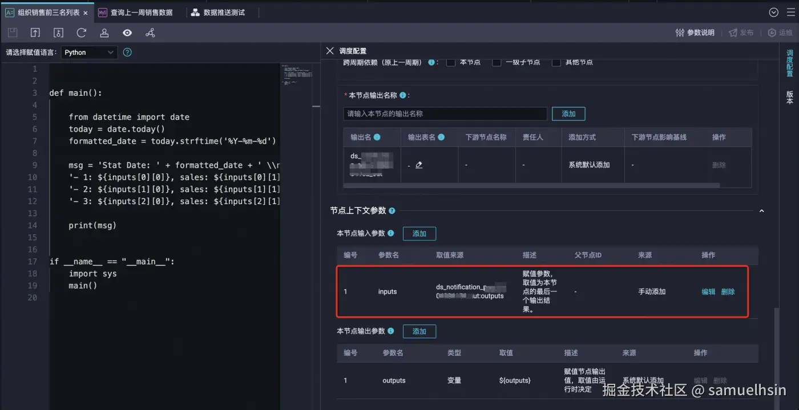Check the 本节点 cross-cycle dependency box
799x410 pixels.
click(451, 62)
